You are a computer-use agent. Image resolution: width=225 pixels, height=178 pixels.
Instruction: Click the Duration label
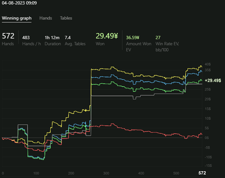[53, 44]
